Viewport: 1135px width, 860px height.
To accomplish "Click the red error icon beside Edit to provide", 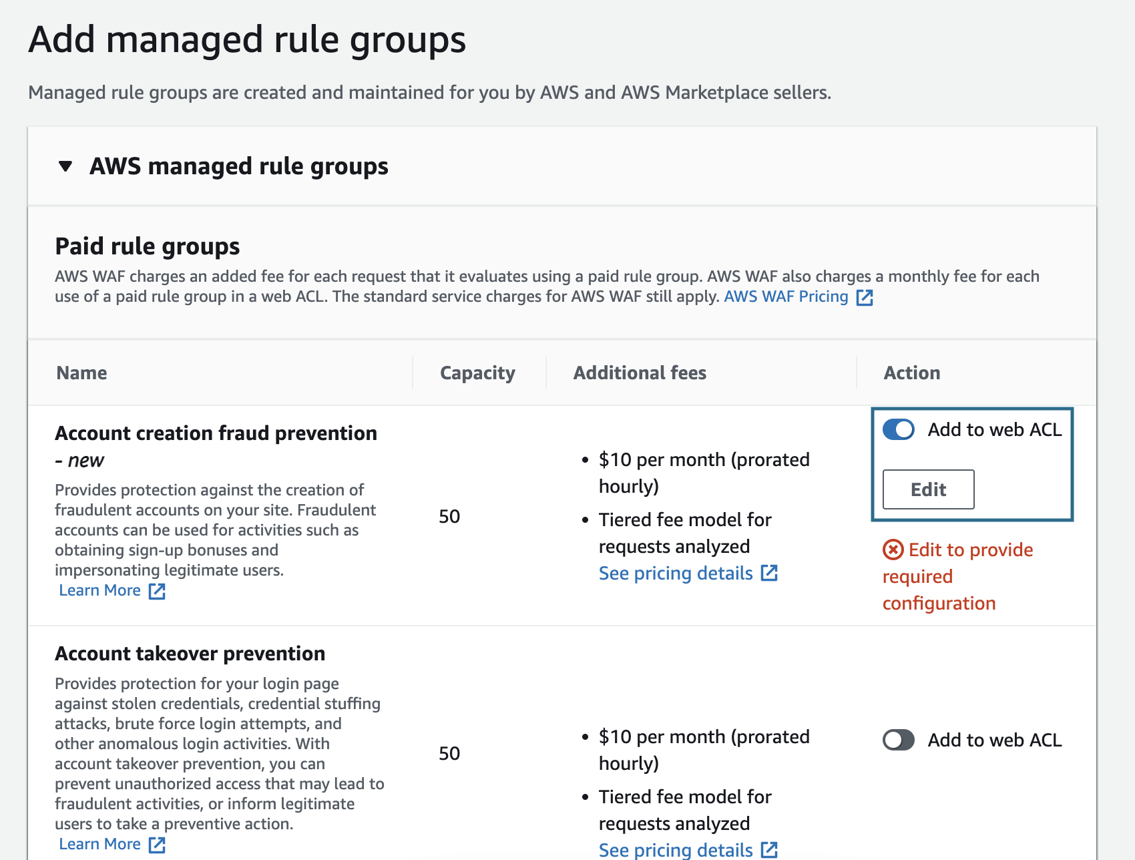I will (x=893, y=550).
